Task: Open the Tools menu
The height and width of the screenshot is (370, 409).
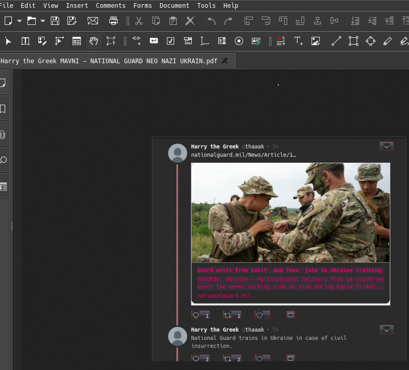Action: point(206,6)
